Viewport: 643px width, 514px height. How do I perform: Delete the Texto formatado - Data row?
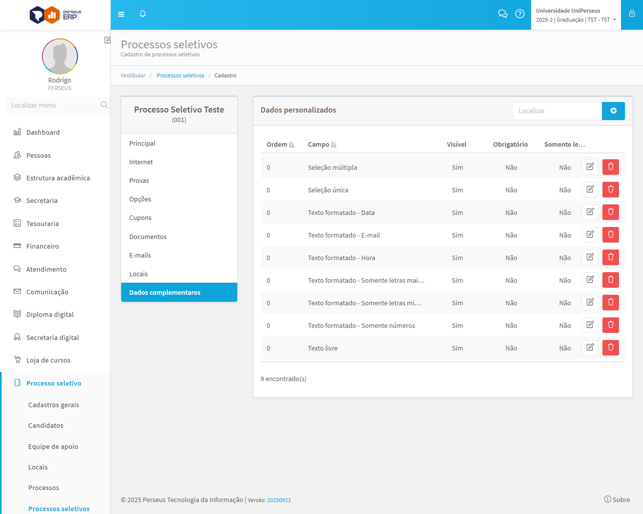(611, 212)
